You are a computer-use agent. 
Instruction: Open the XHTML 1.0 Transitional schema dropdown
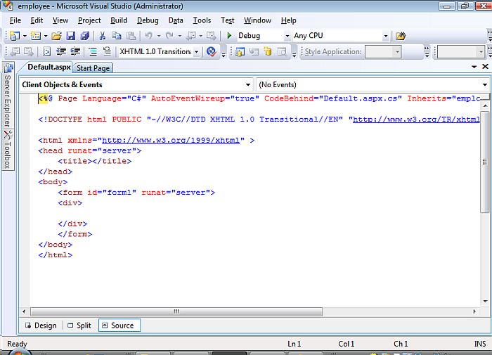tap(198, 52)
